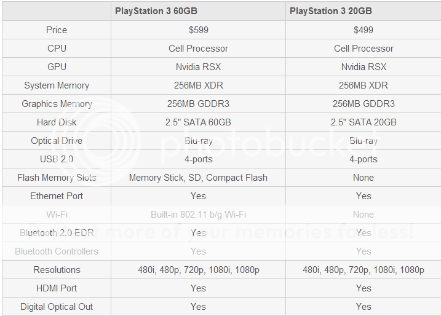Click the Digital Optical Out row label
This screenshot has width=441, height=316.
[57, 307]
